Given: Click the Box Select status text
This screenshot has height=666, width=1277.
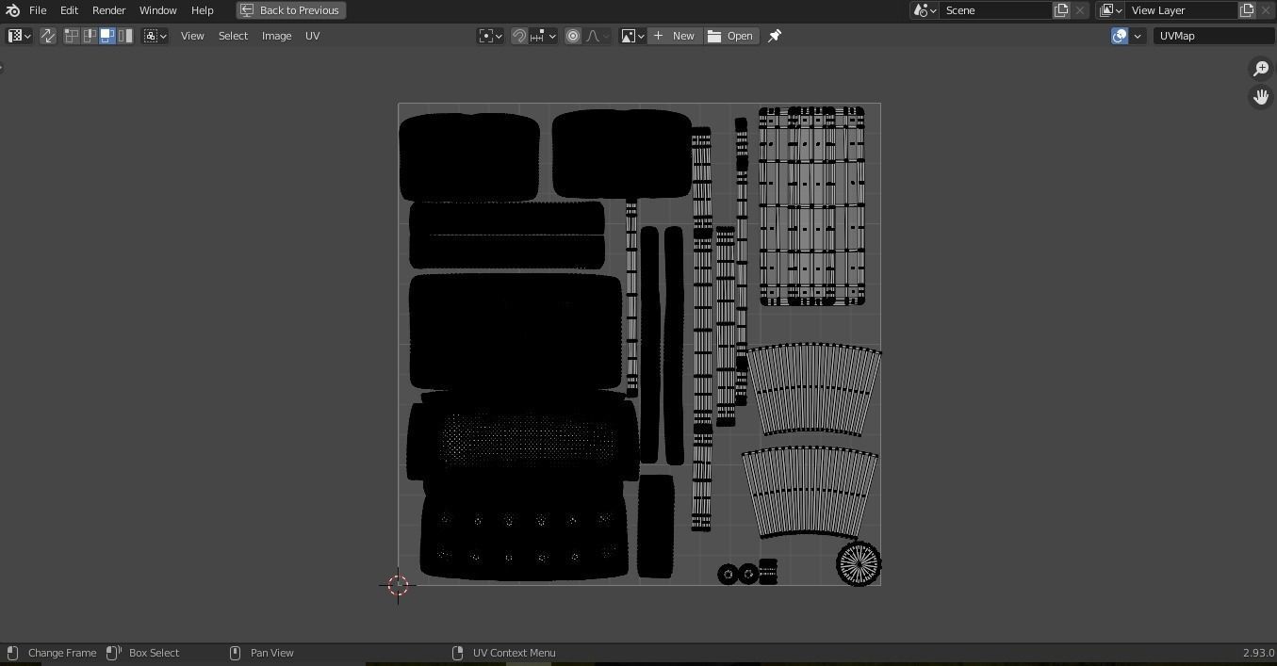Looking at the screenshot, I should tap(154, 653).
